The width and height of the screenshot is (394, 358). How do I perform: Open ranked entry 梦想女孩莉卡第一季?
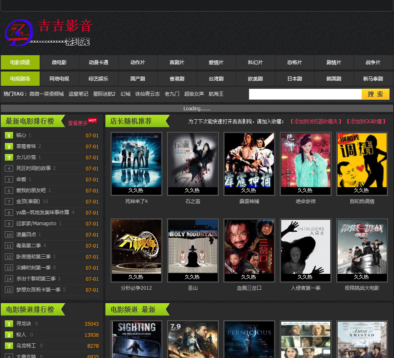38,290
